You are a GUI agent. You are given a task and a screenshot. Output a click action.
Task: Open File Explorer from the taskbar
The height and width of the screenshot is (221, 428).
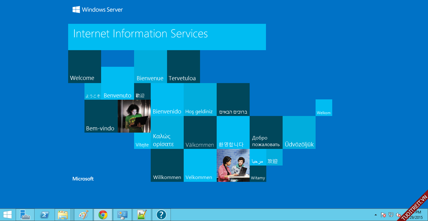point(63,215)
